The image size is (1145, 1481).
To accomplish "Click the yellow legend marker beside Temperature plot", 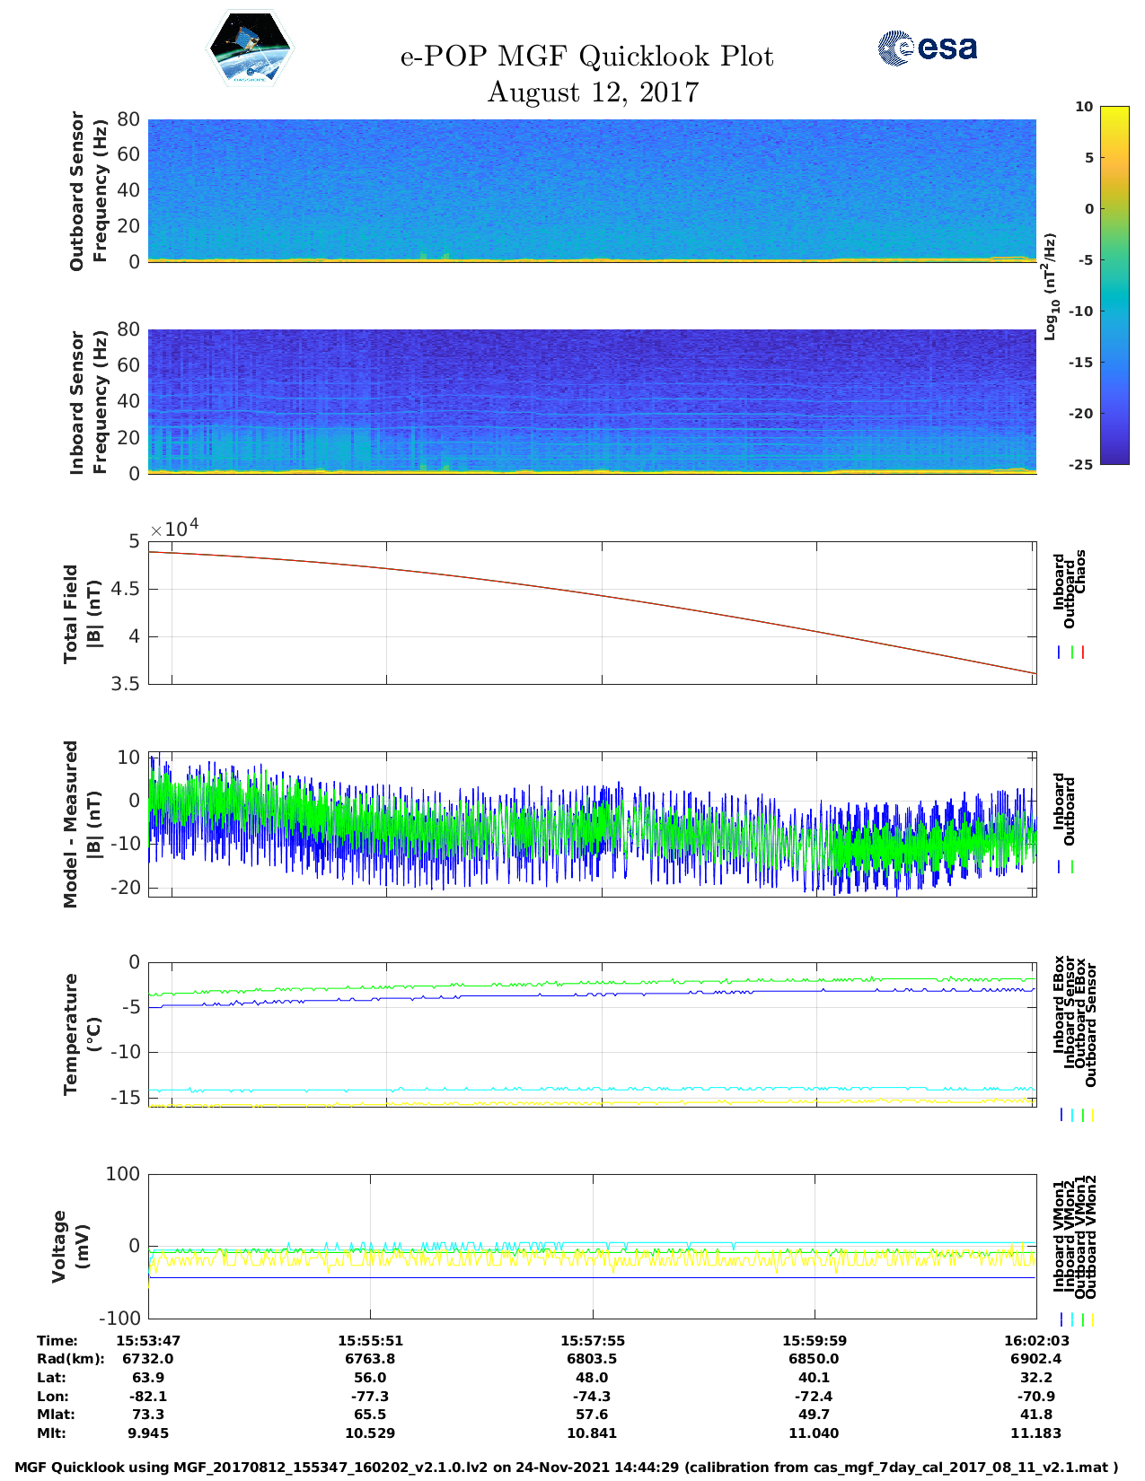I will [1093, 1115].
